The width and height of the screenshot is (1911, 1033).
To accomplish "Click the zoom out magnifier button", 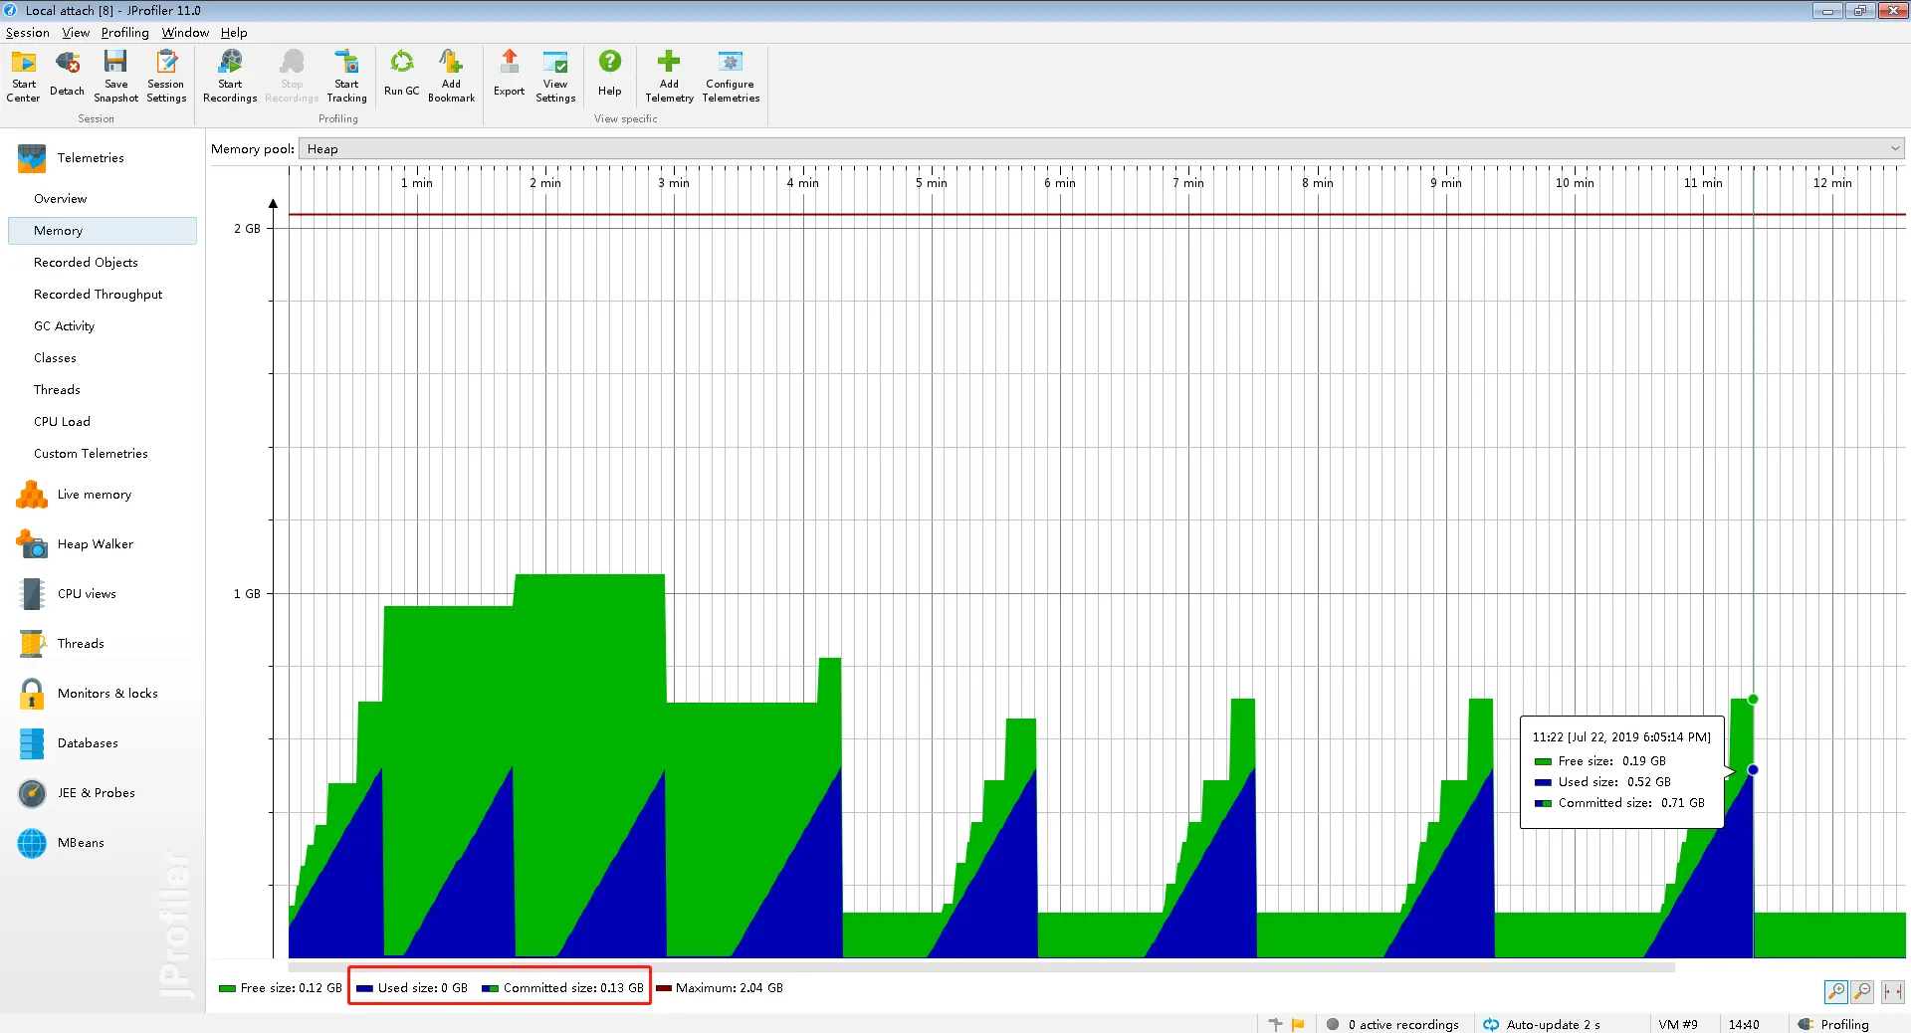I will (x=1862, y=991).
